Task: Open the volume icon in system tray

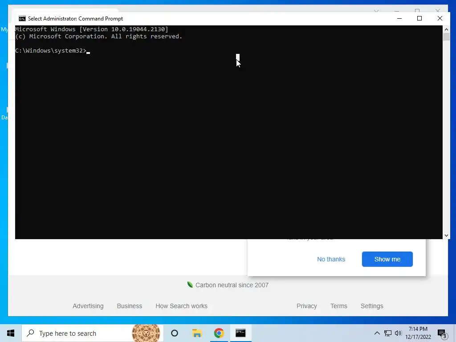Action: coord(398,333)
